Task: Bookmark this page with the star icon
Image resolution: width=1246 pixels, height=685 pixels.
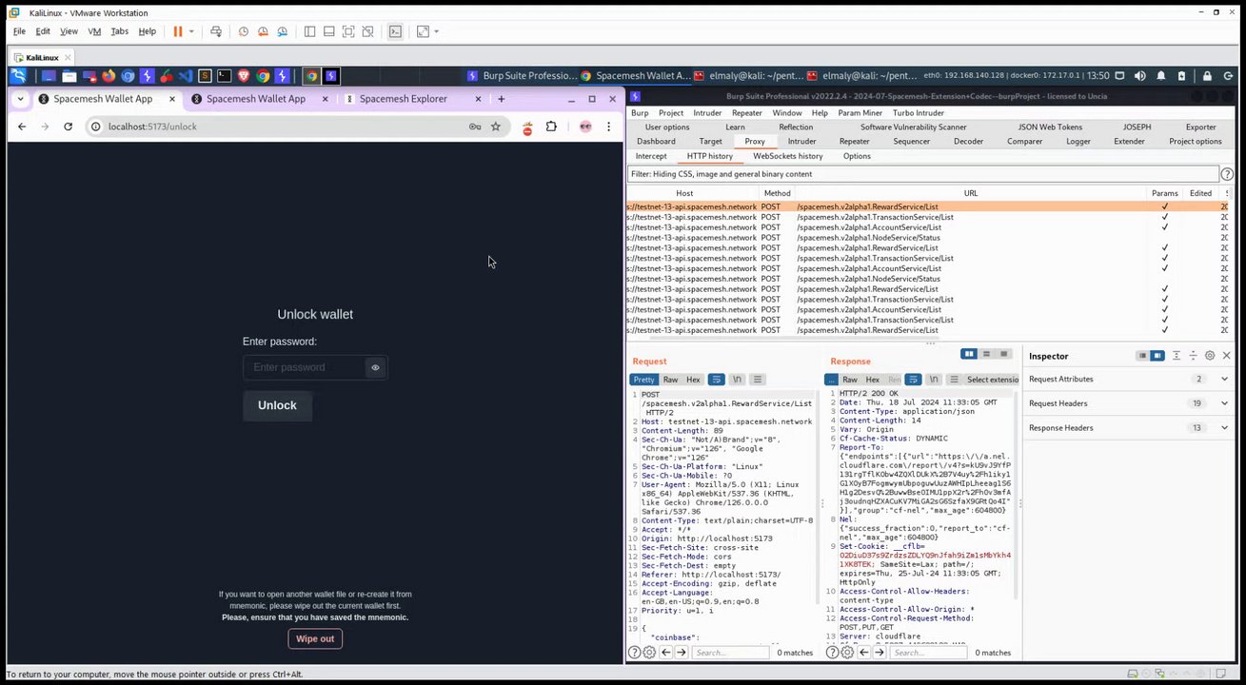Action: 496,127
